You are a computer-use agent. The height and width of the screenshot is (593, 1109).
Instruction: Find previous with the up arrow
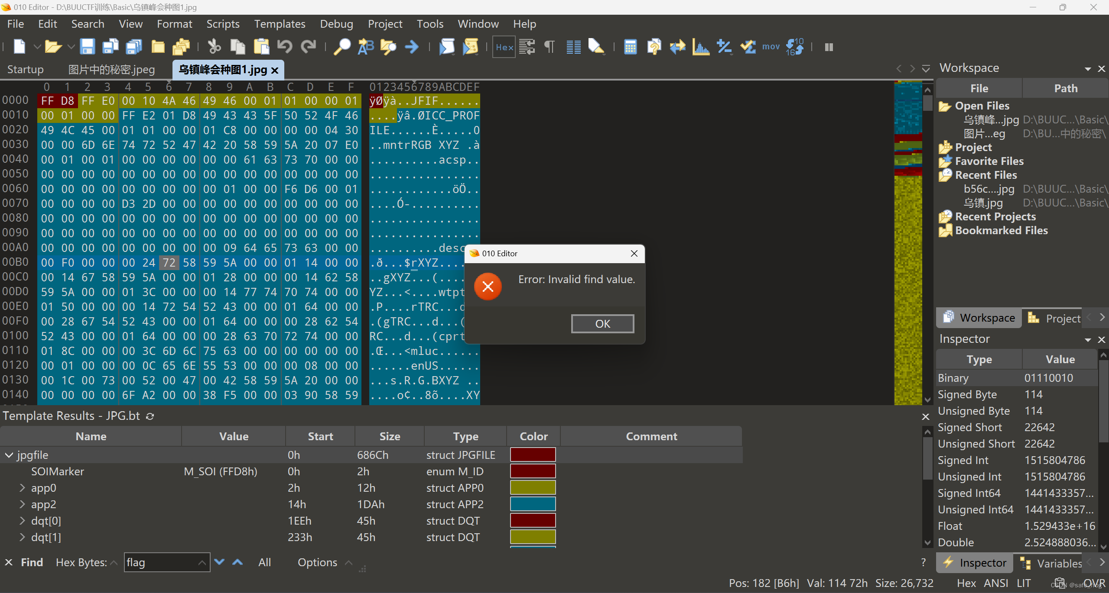click(x=237, y=562)
